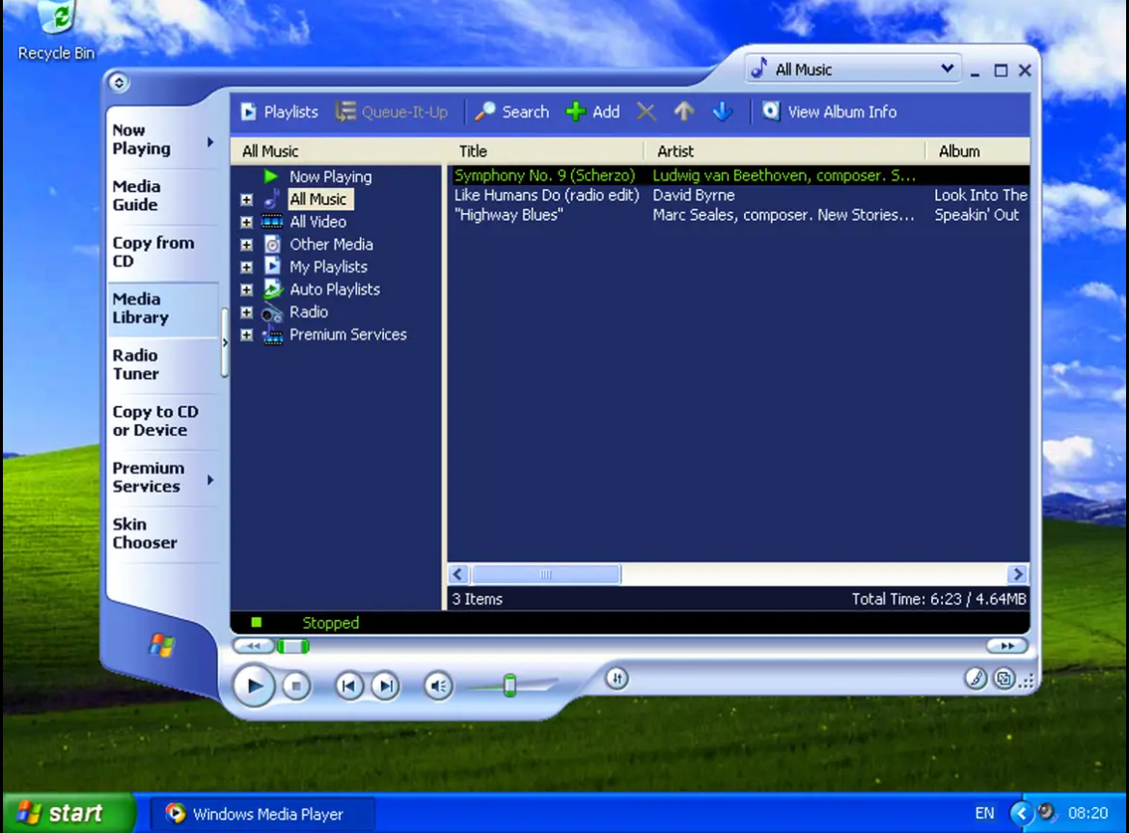Click the rewind button on the seek bar

(254, 646)
